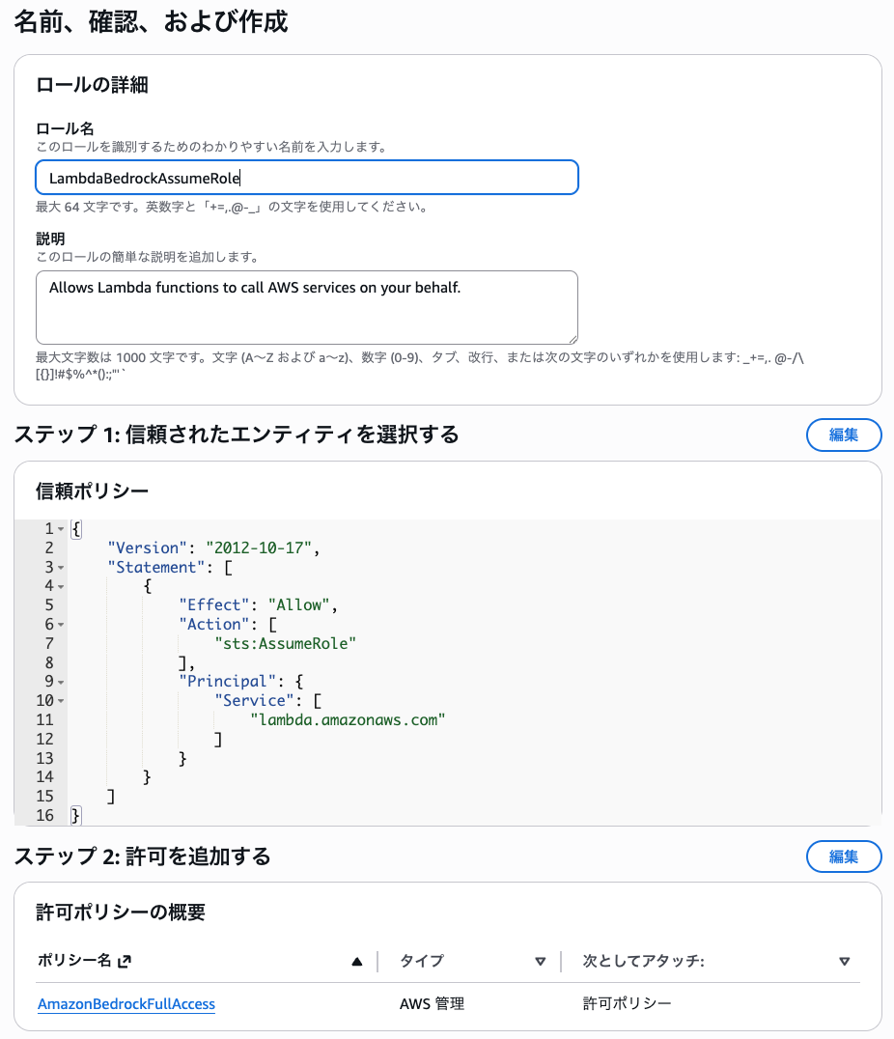Image resolution: width=894 pixels, height=1039 pixels.
Task: Open the AmazonBedrockFullAccess policy link
Action: tap(126, 1004)
